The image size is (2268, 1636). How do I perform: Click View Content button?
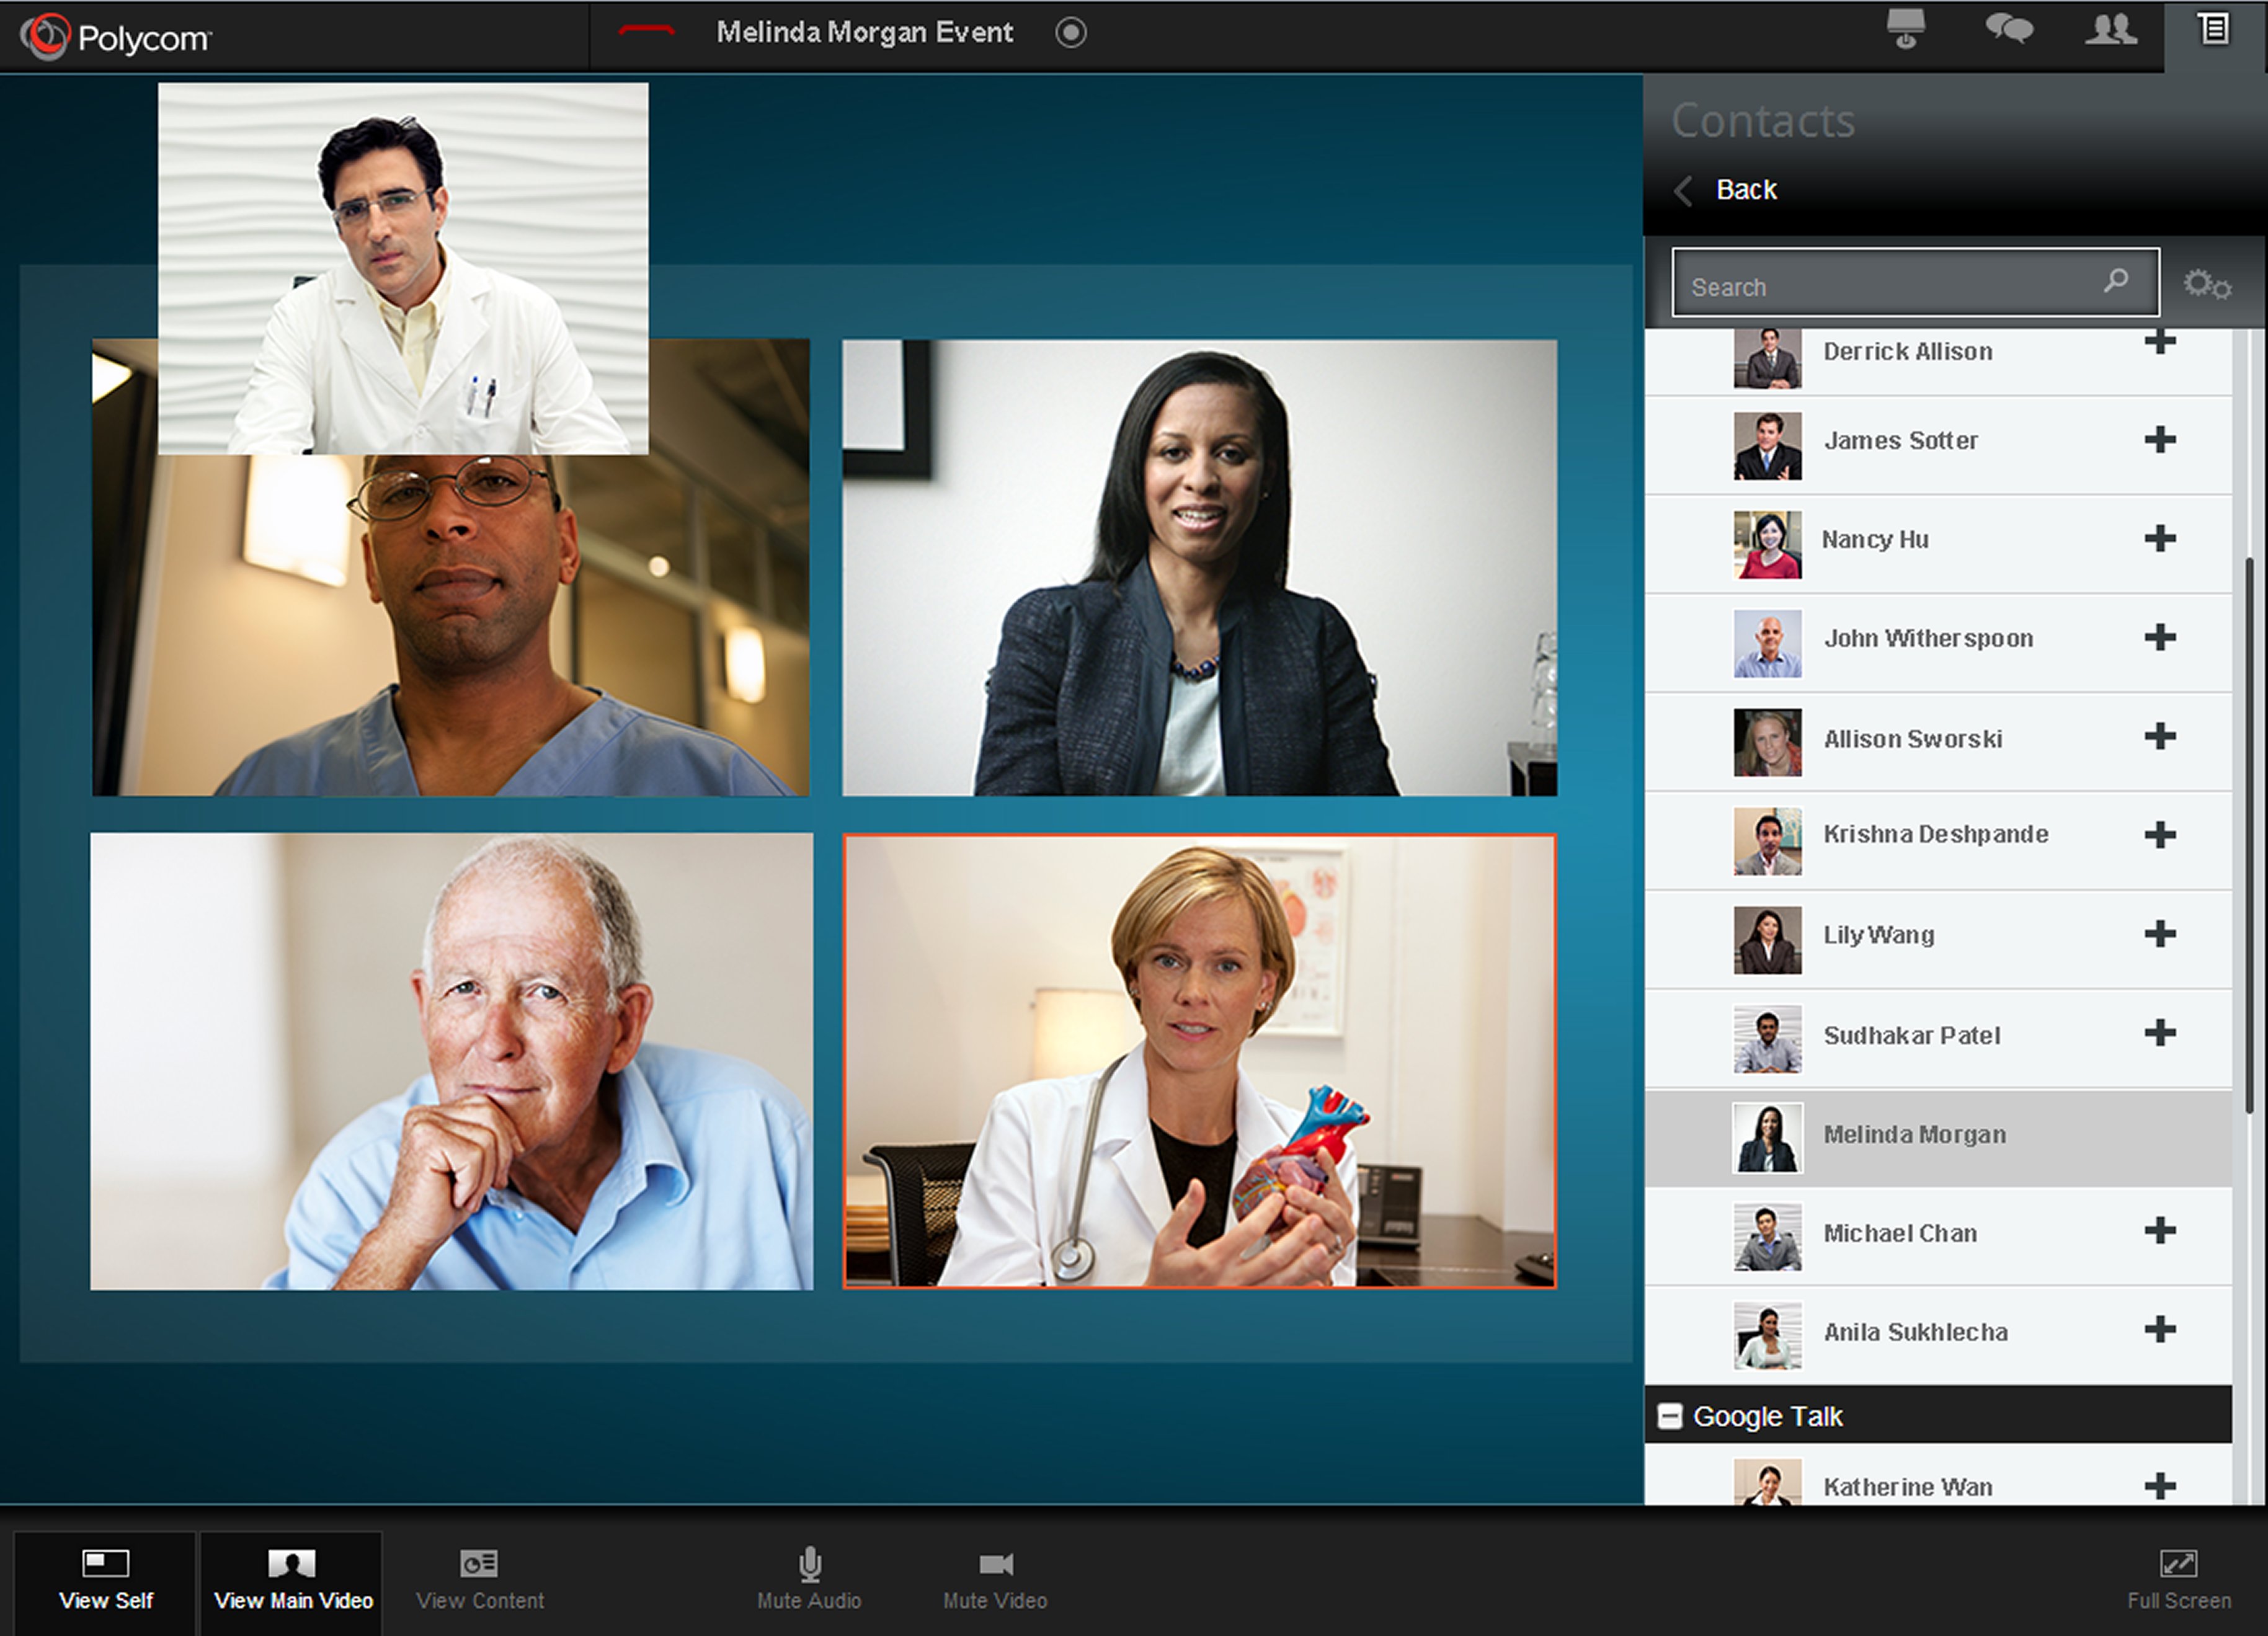pos(479,1579)
